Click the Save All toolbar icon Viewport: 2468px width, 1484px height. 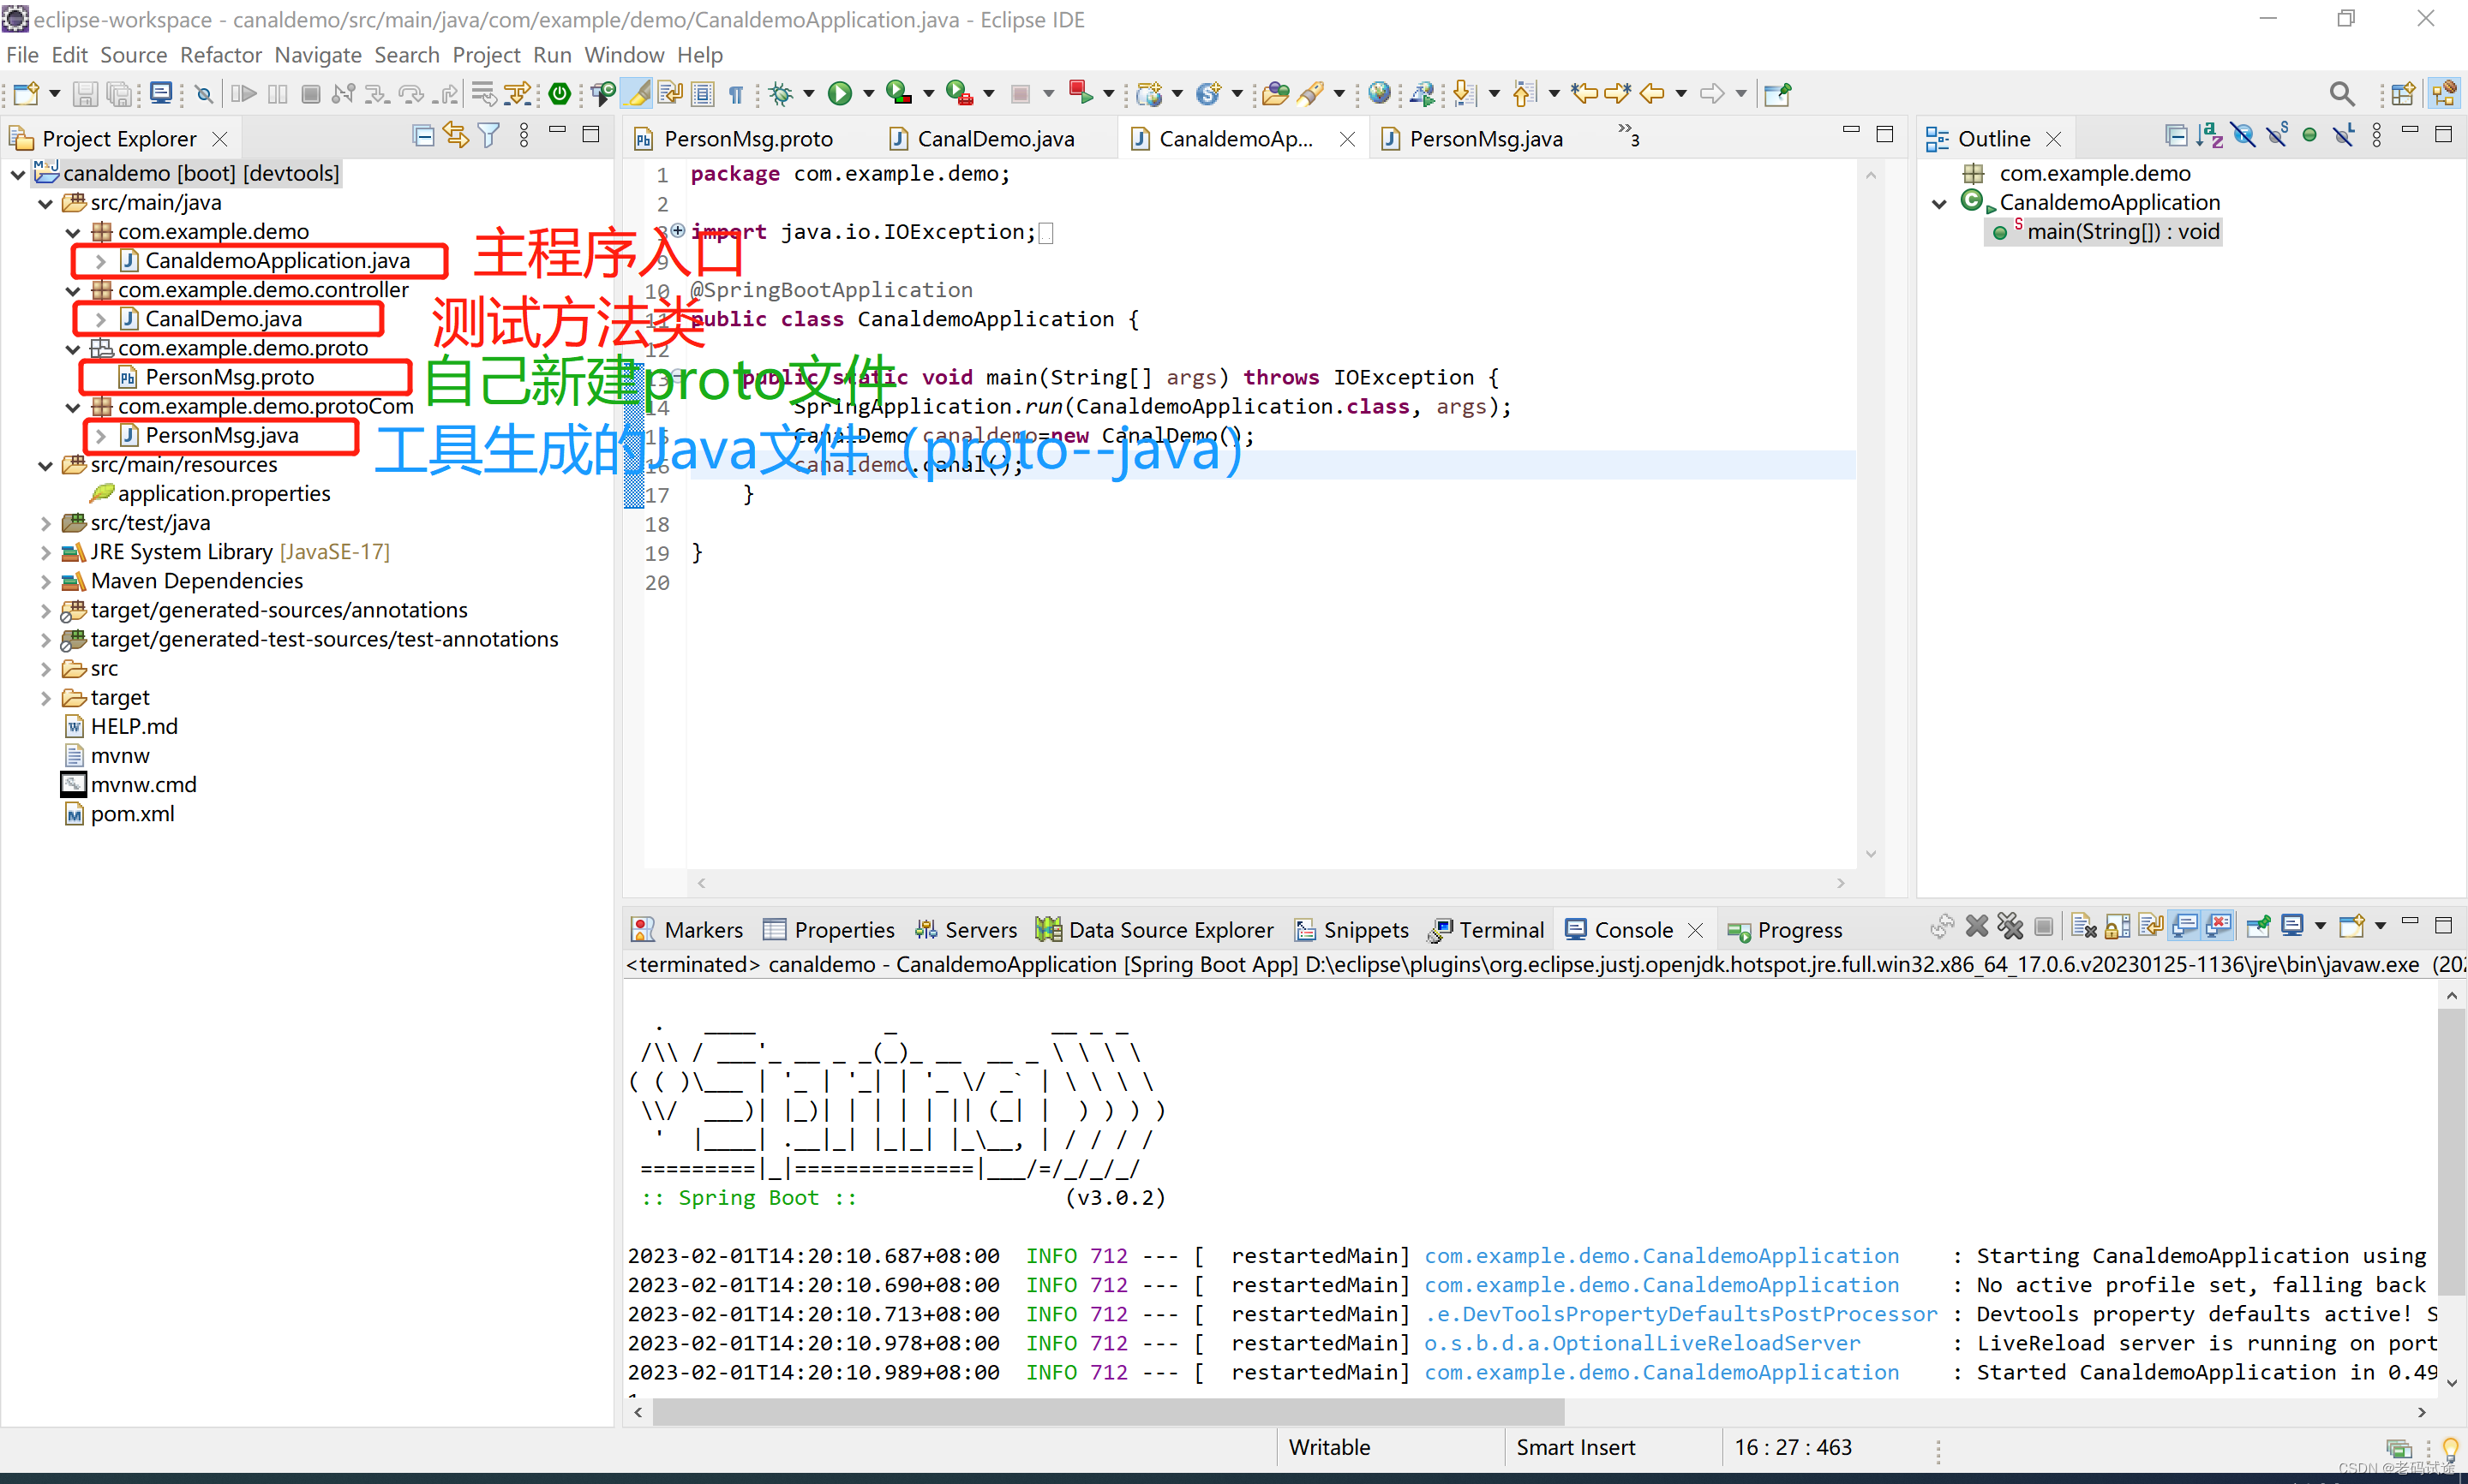[119, 93]
